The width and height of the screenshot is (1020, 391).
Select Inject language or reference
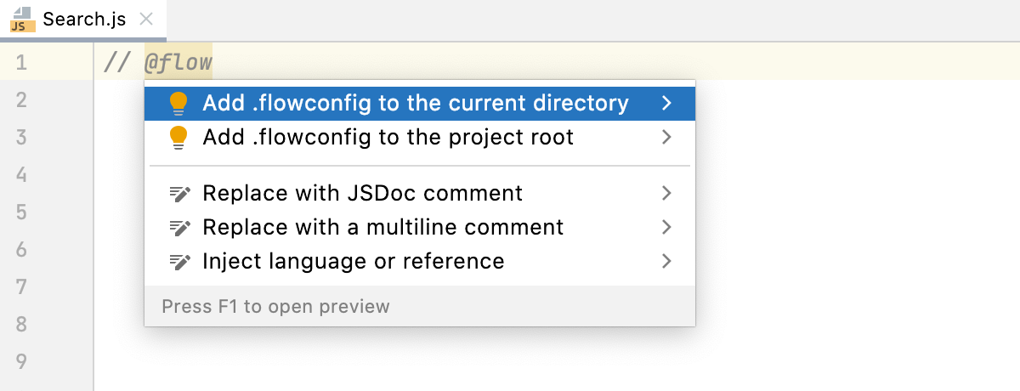click(x=353, y=262)
